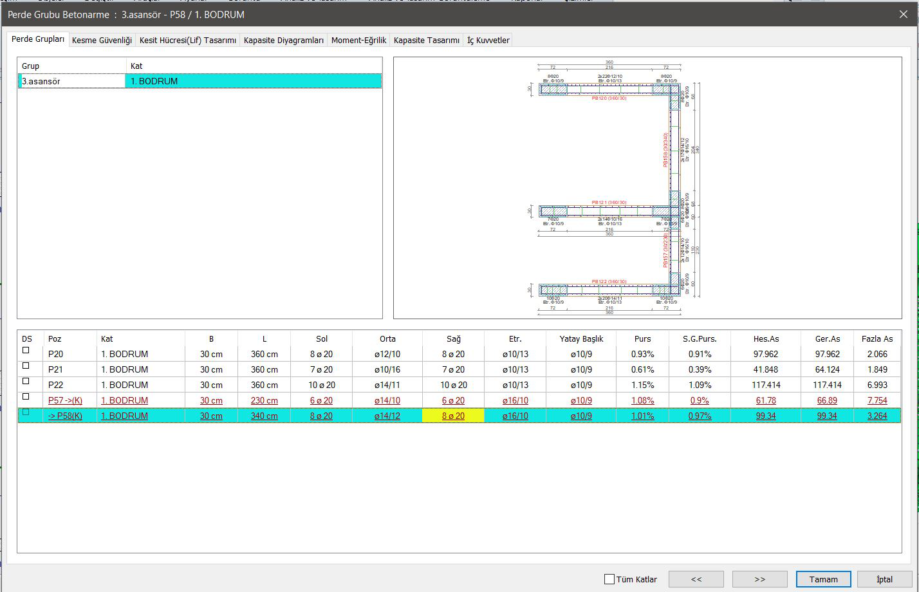Viewport: 919px width, 592px height.
Task: Open the Kapasite Diyagramları tab
Action: coord(284,41)
